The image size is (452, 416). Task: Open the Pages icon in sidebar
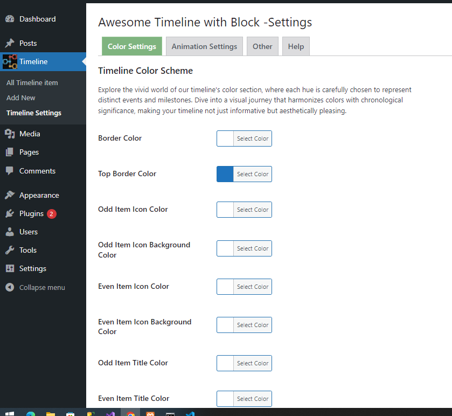click(10, 152)
